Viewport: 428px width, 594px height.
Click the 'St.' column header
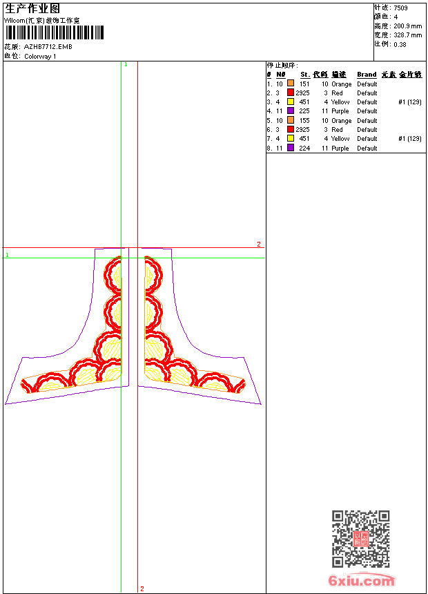point(304,75)
